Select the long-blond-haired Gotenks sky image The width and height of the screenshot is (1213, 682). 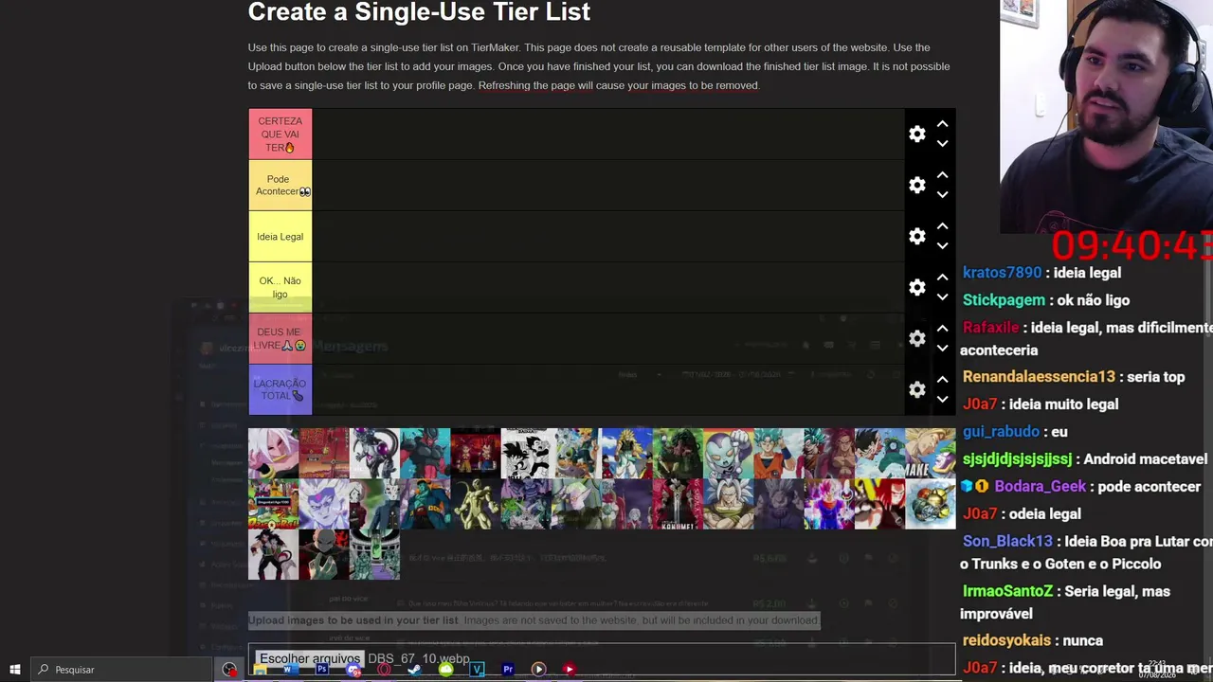tap(626, 453)
